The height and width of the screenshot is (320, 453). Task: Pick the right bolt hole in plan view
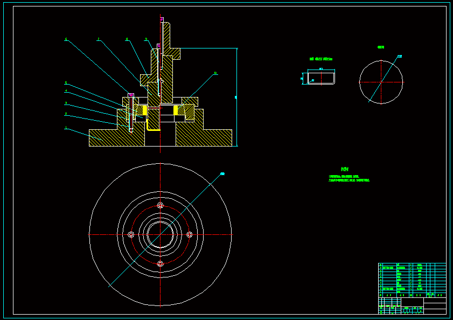point(190,235)
